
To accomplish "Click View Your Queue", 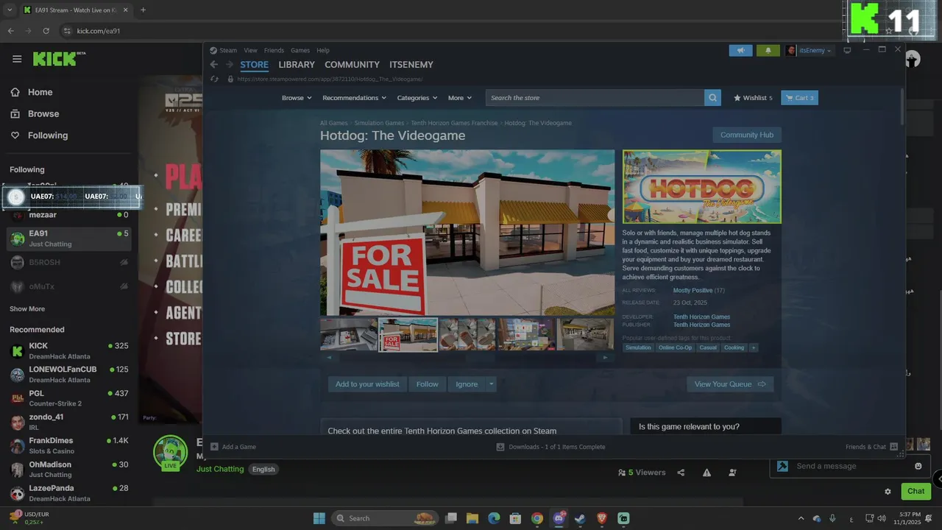I will pos(730,384).
